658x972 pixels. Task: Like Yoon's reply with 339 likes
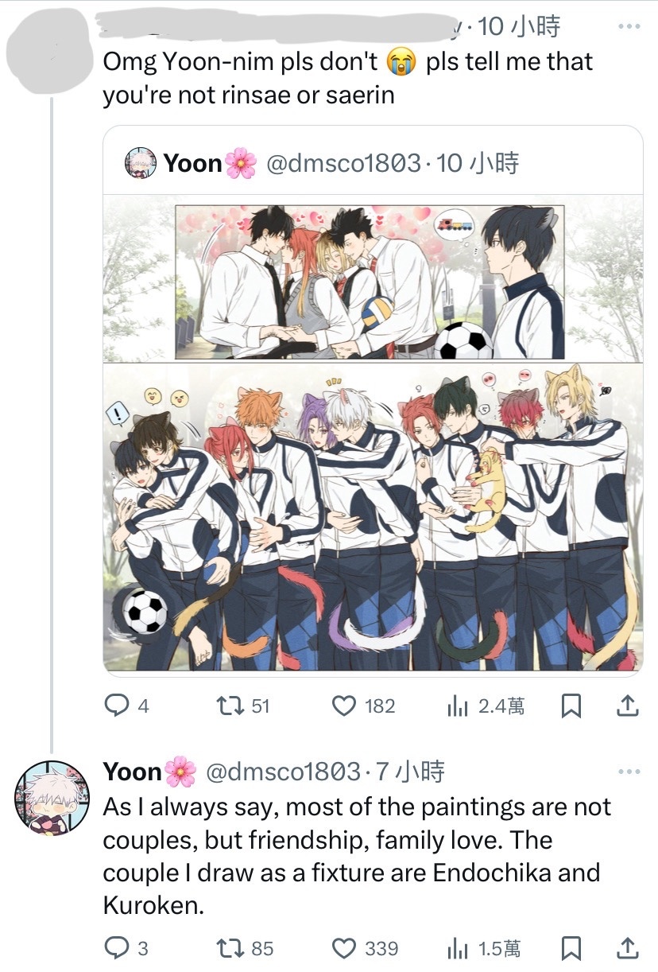pyautogui.click(x=365, y=948)
